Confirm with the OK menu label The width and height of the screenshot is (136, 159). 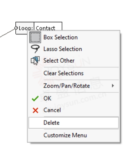(x=47, y=99)
